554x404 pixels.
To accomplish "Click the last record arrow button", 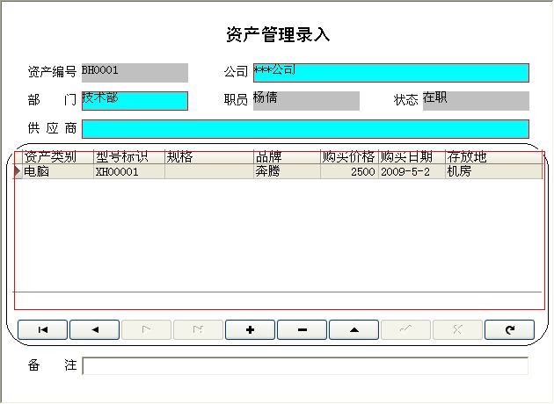I will [x=199, y=330].
